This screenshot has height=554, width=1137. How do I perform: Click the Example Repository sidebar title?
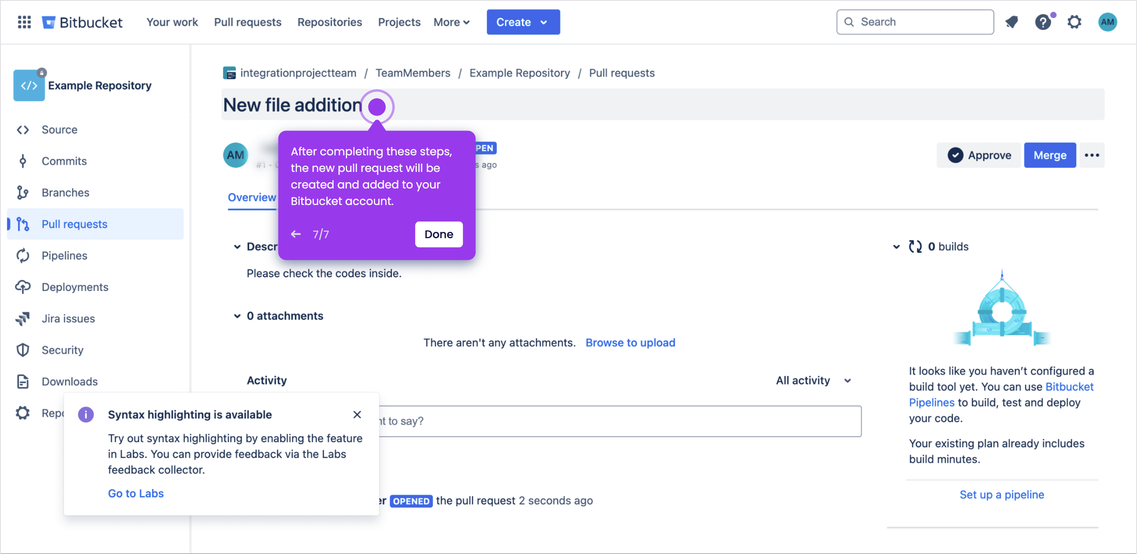100,86
